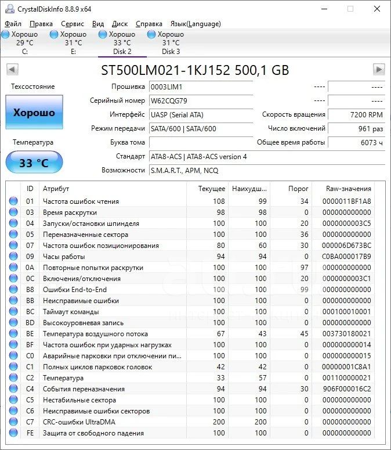Click the 33 °C temperature button
Viewport: 391px width, 450px height.
[x=34, y=163]
